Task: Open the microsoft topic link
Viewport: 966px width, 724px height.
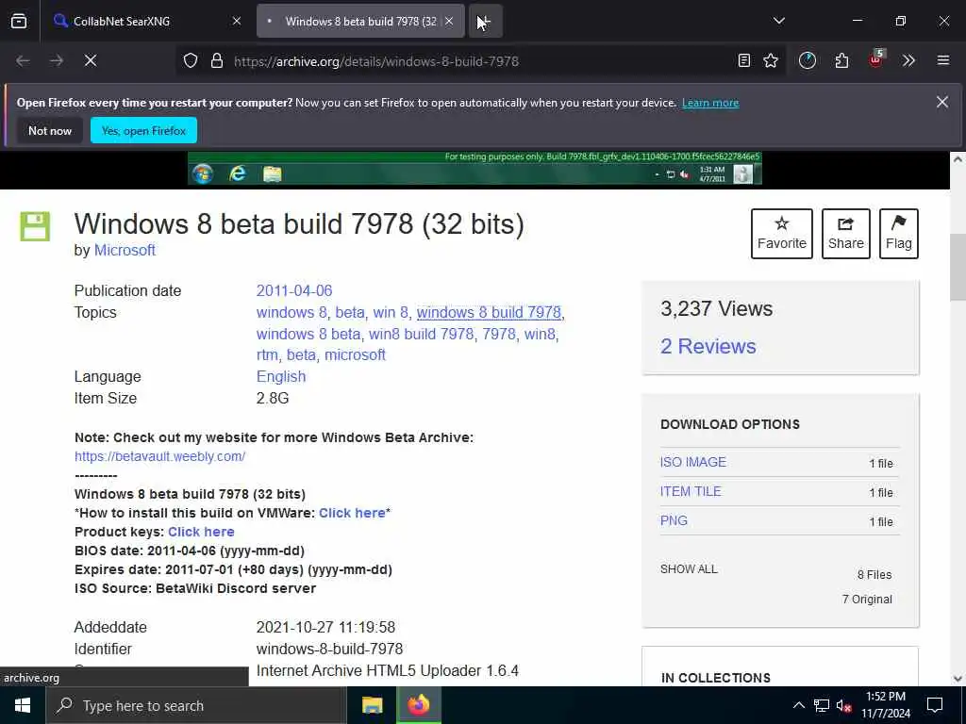Action: click(355, 355)
